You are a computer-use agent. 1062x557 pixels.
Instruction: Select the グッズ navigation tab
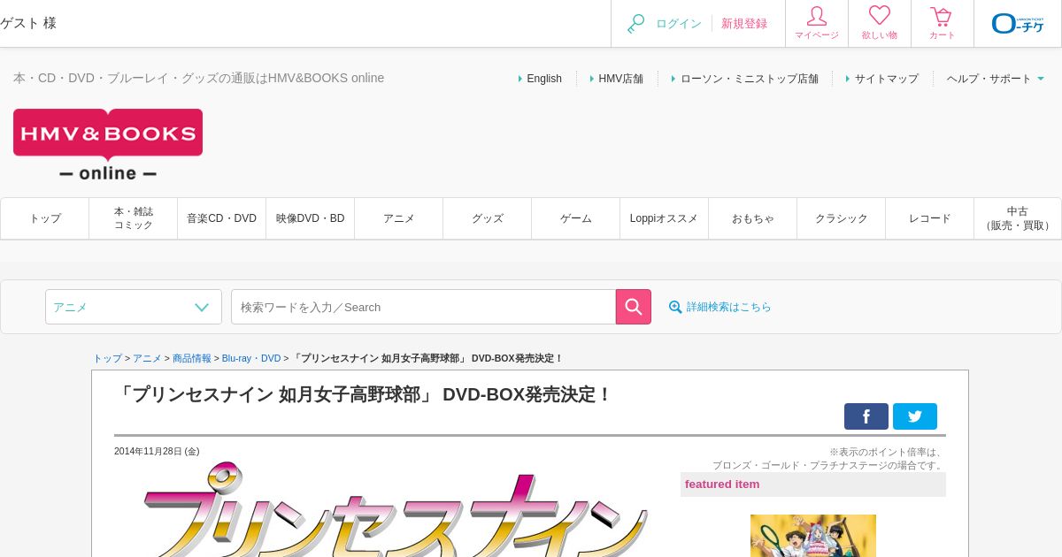tap(488, 218)
